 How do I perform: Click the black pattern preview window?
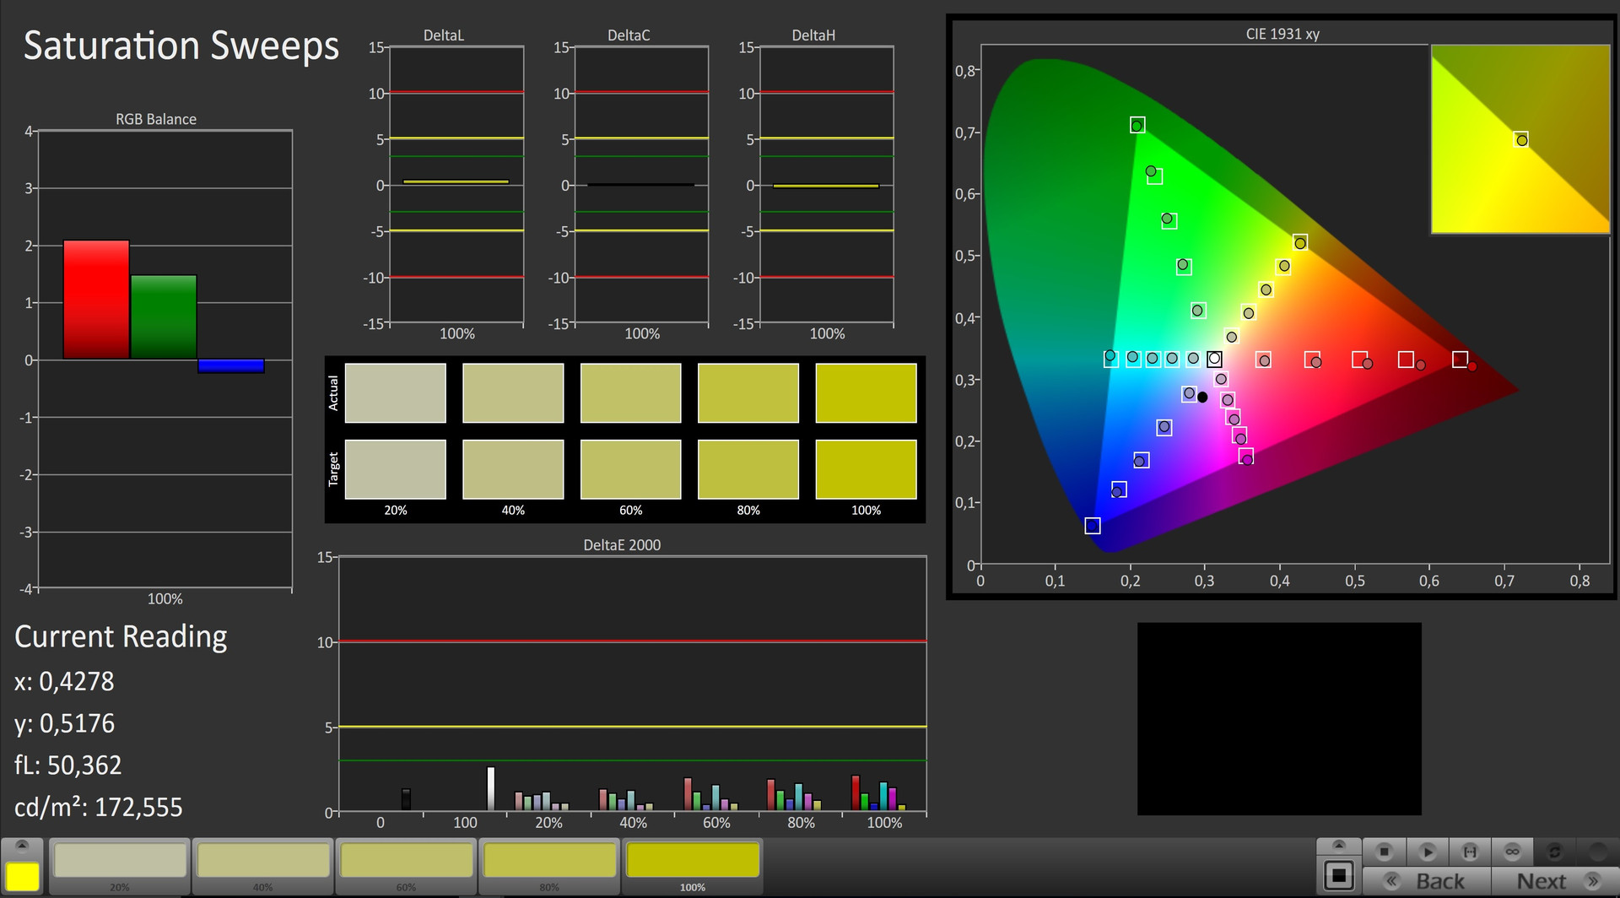pyautogui.click(x=1279, y=719)
